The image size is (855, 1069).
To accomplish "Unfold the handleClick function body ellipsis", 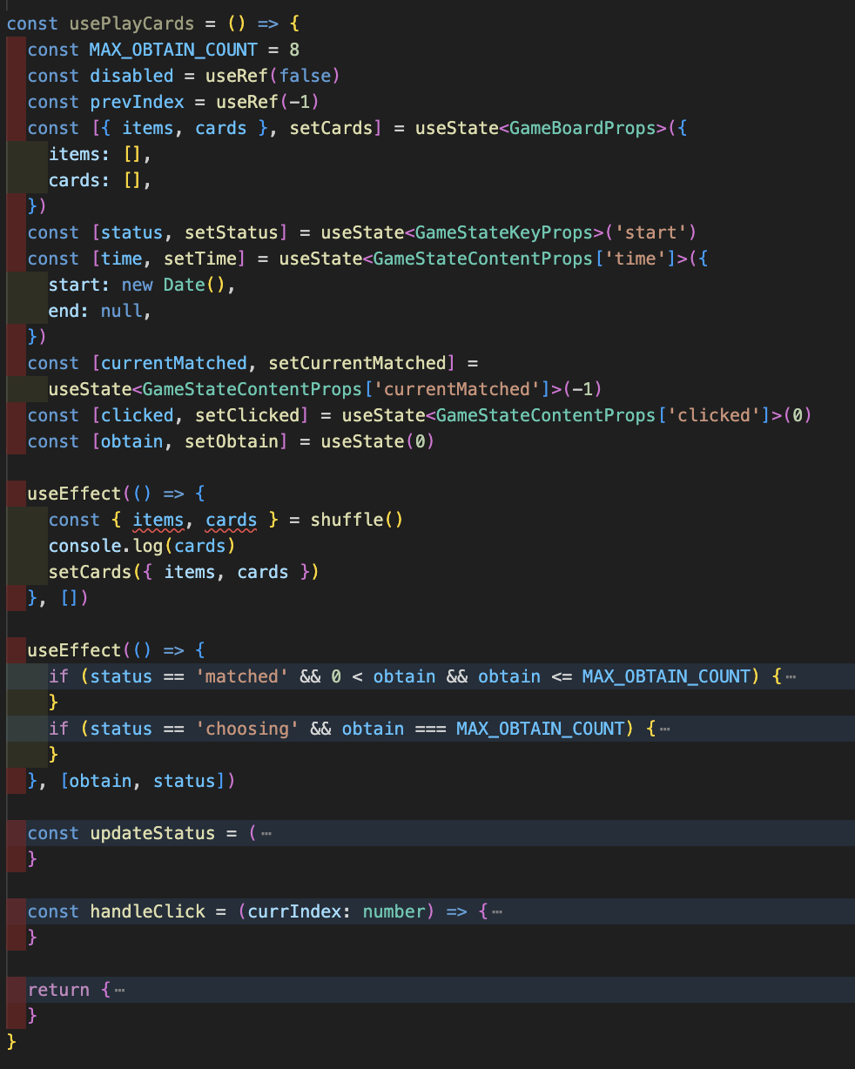I will (496, 911).
